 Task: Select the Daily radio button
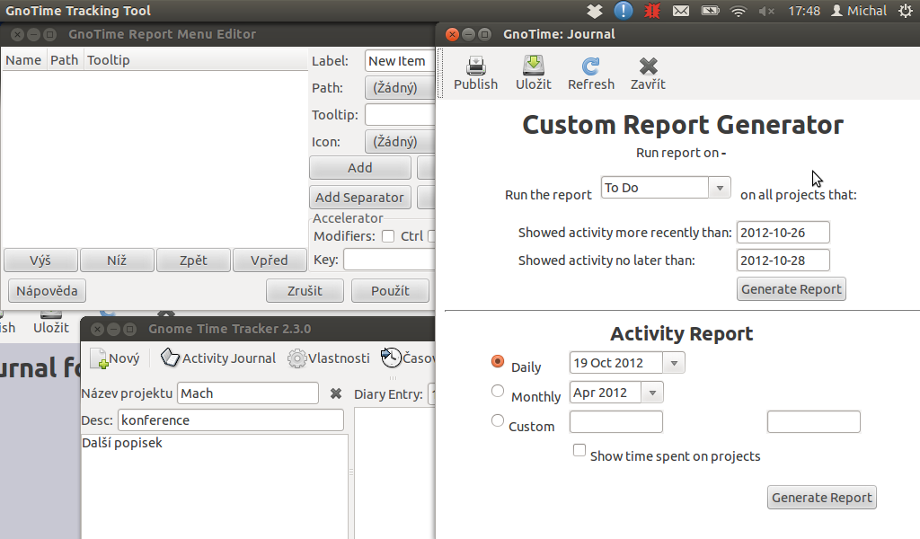point(498,361)
